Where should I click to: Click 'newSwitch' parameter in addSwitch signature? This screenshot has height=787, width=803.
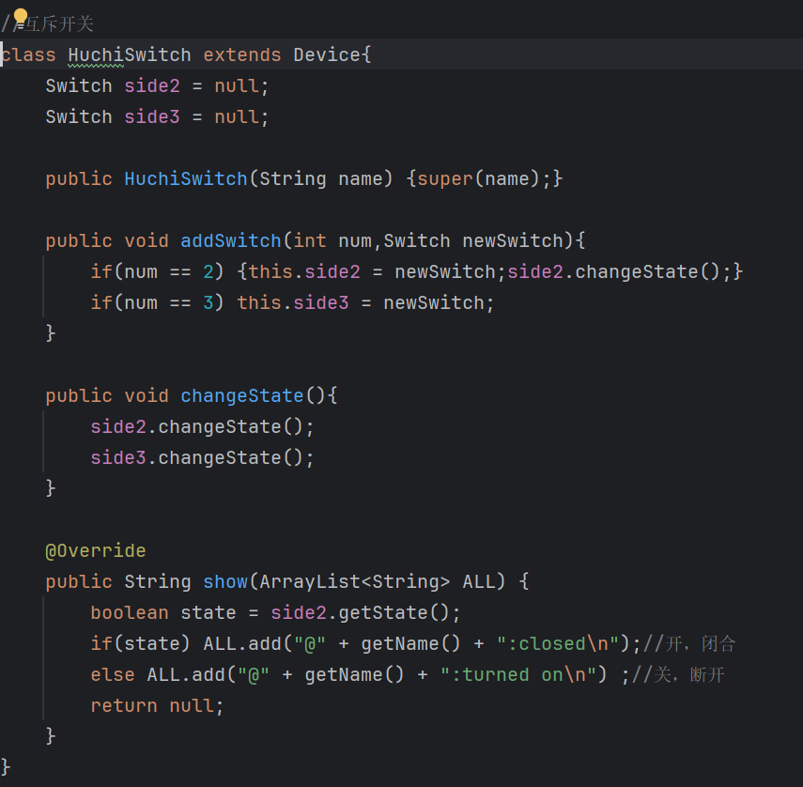pos(513,240)
